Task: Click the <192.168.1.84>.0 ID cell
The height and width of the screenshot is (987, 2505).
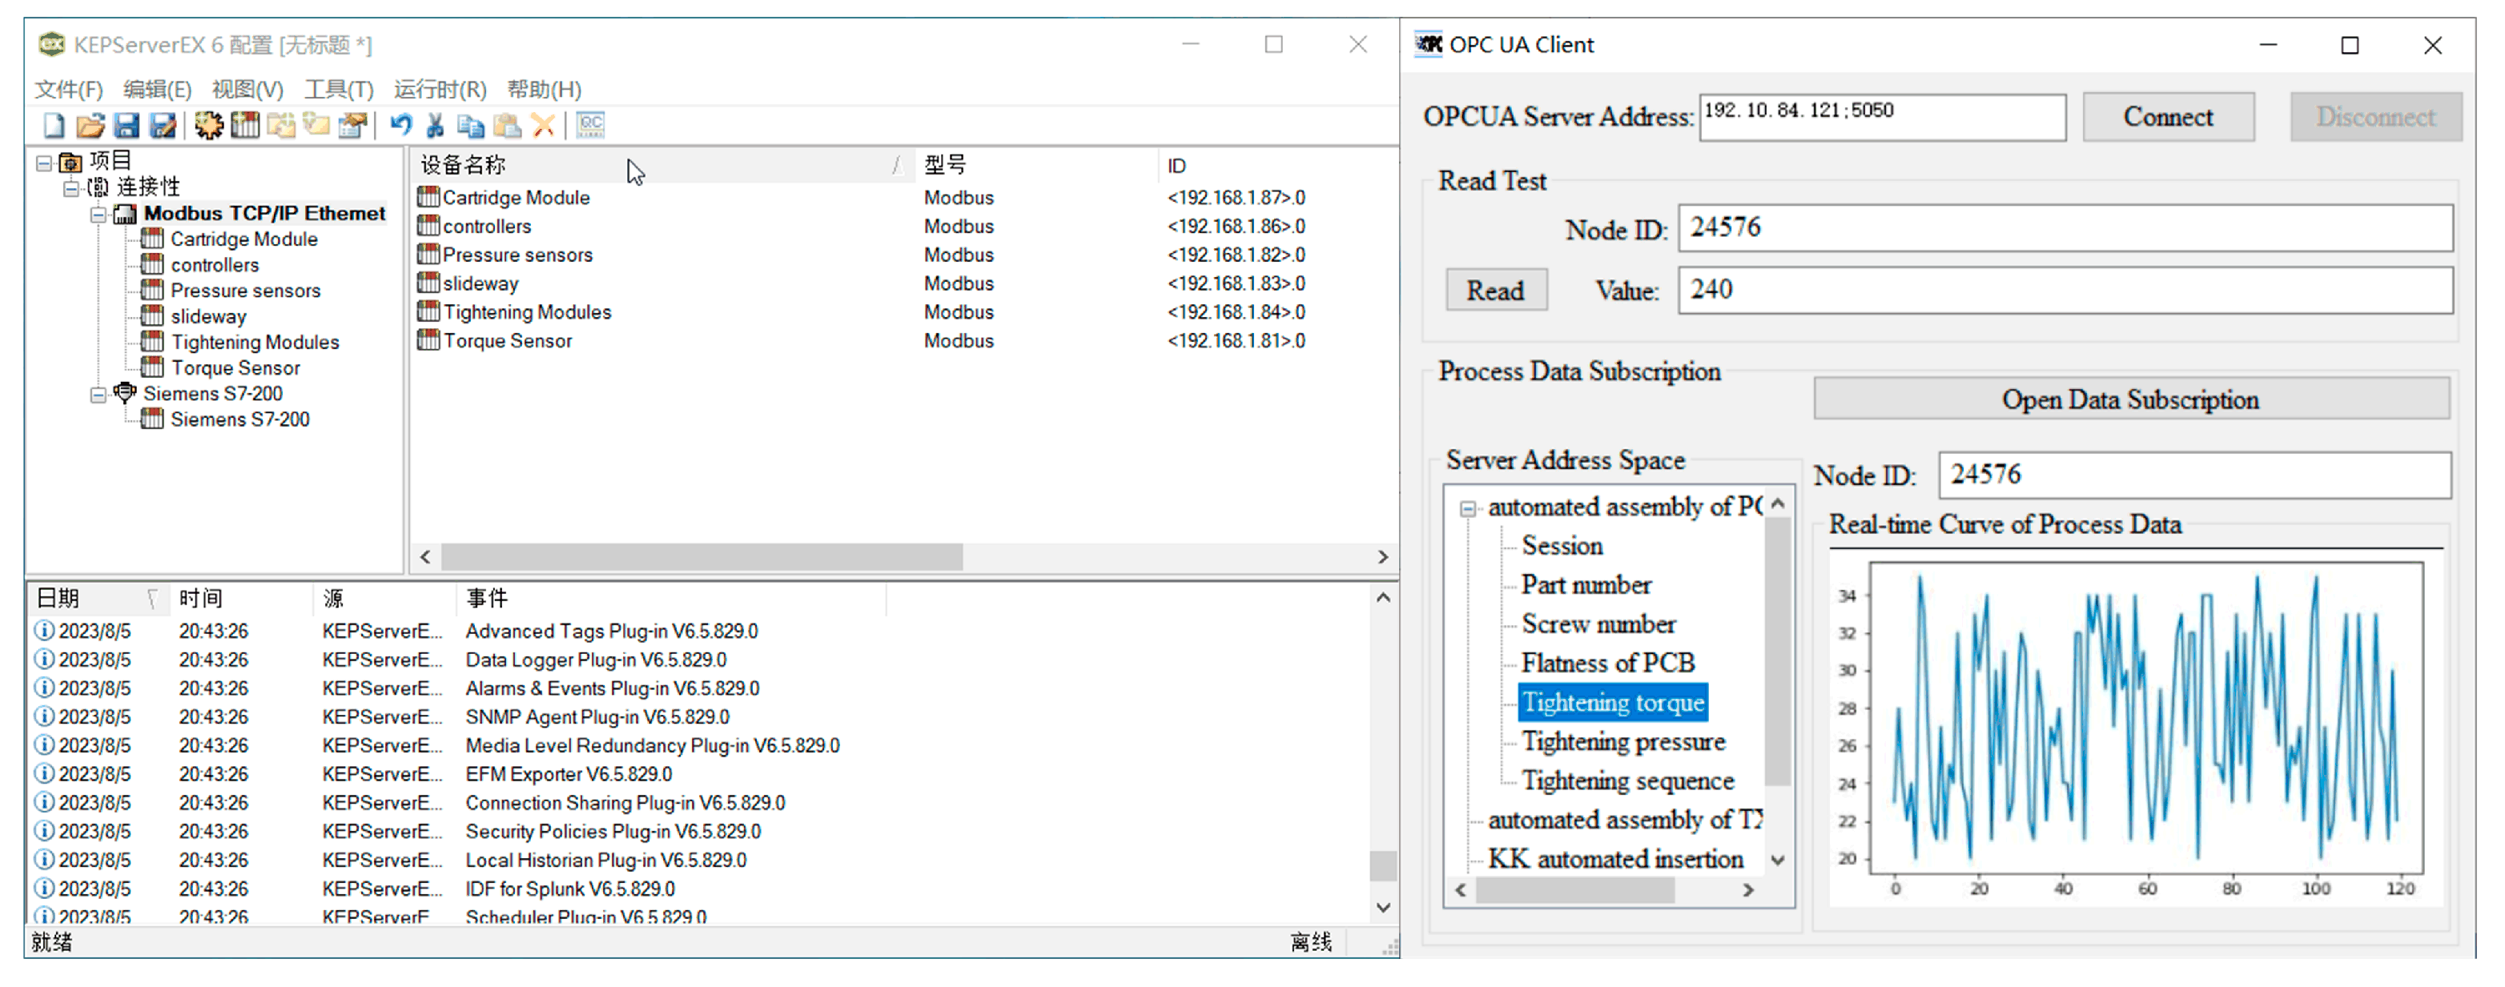Action: tap(1236, 312)
